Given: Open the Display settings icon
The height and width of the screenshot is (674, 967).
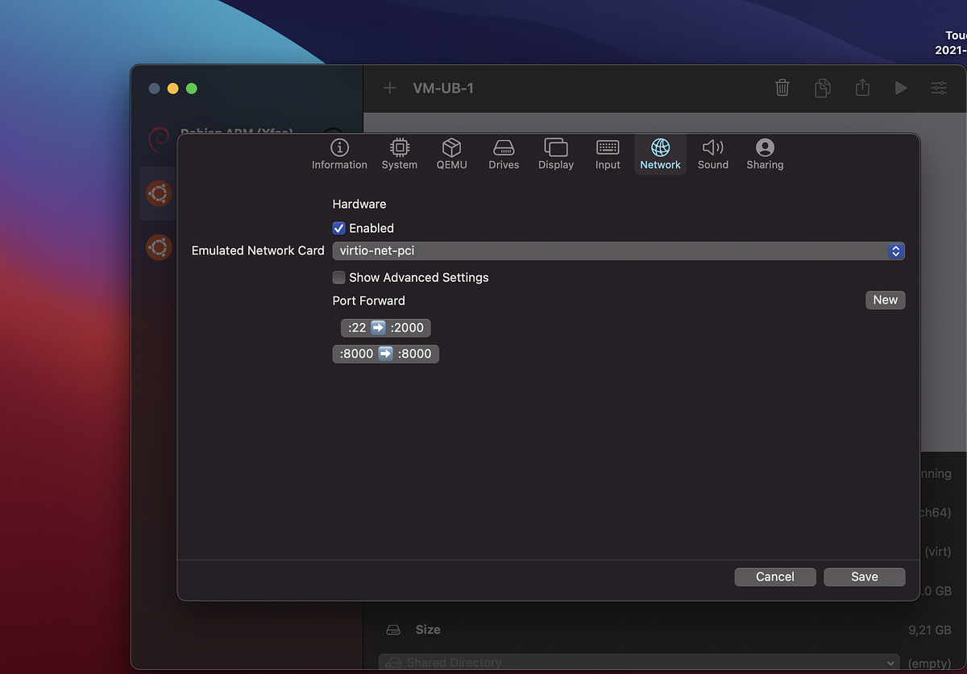Looking at the screenshot, I should [556, 153].
